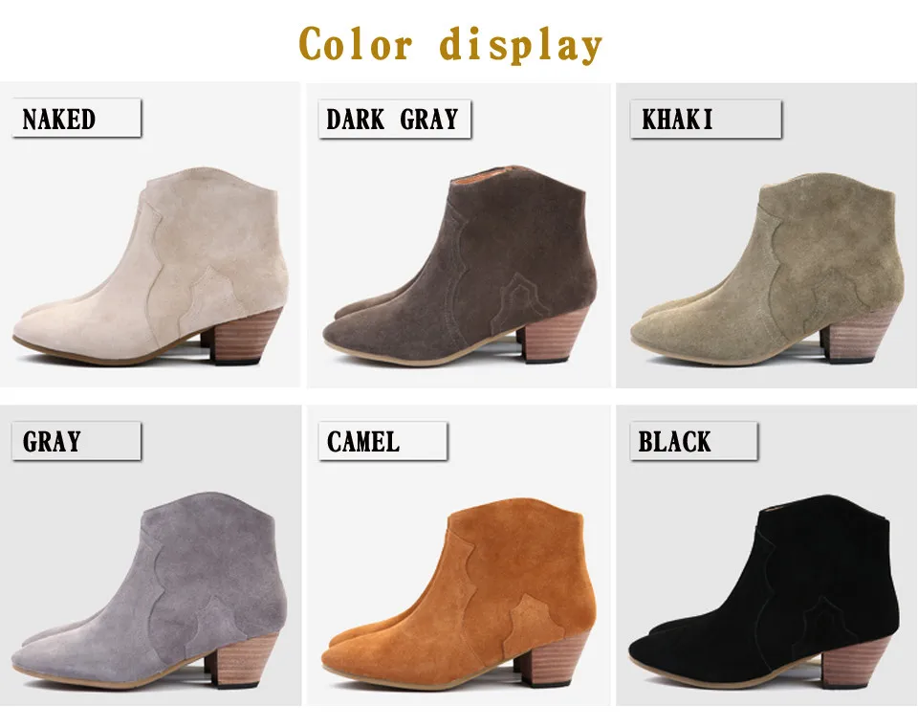Choose the black suede boot photo

[x=765, y=592]
